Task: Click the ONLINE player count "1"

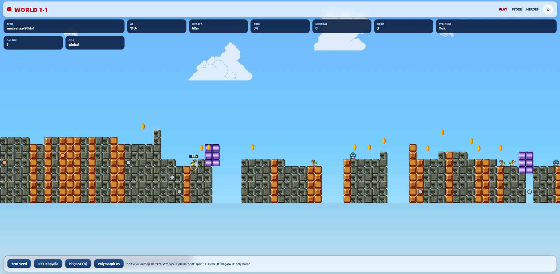Action: pyautogui.click(x=8, y=45)
